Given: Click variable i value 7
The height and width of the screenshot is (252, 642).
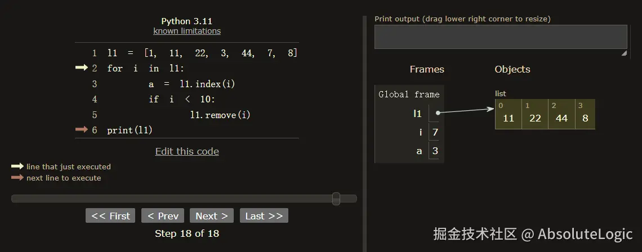Looking at the screenshot, I should click(435, 132).
